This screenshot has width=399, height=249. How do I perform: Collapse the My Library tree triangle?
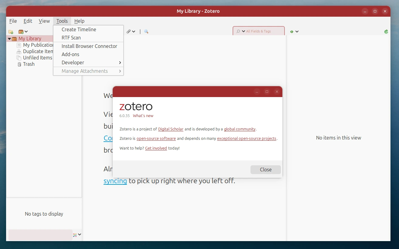pyautogui.click(x=9, y=39)
